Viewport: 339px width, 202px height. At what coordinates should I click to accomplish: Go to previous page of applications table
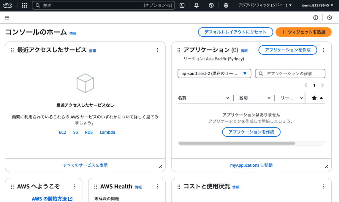pyautogui.click(x=306, y=85)
